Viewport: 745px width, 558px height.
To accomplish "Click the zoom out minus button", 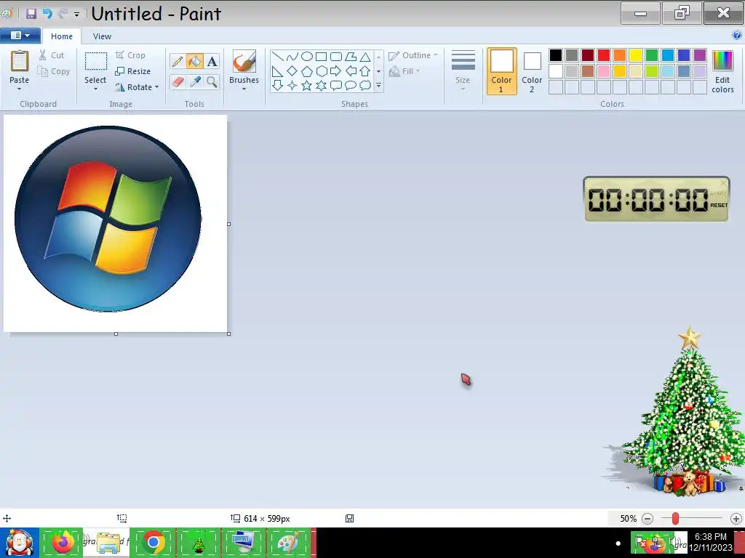I will (647, 519).
